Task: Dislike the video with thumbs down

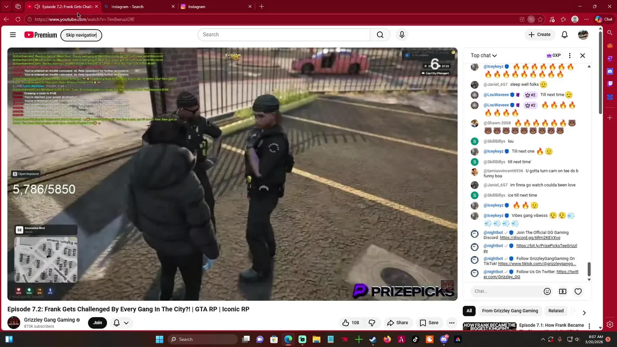Action: pos(372,323)
